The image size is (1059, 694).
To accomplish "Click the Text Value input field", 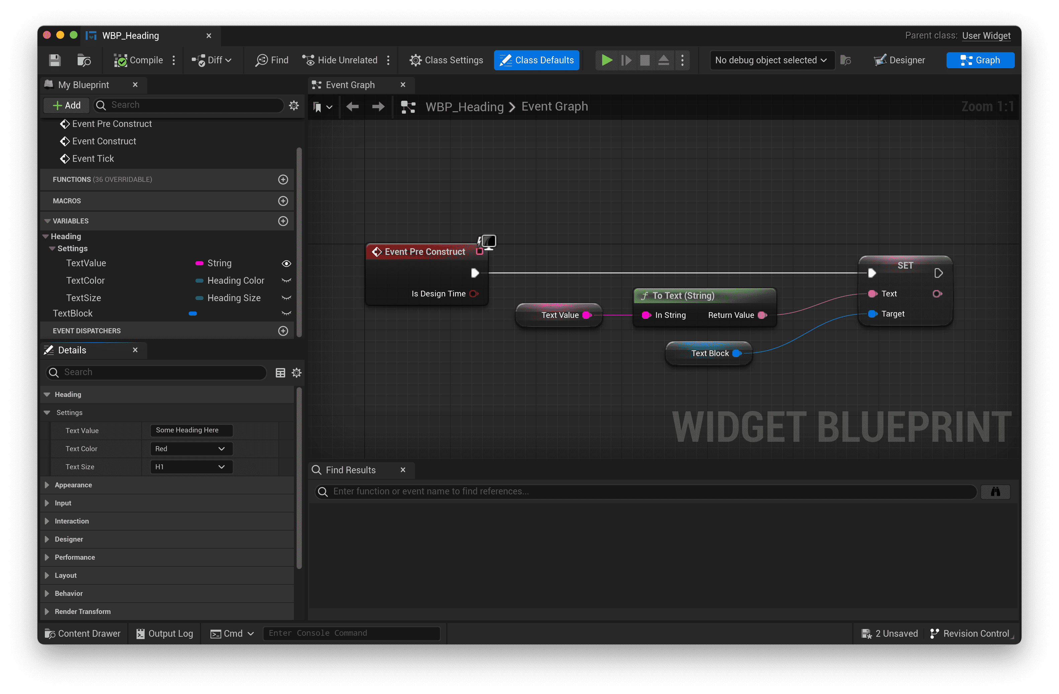I will pos(191,430).
